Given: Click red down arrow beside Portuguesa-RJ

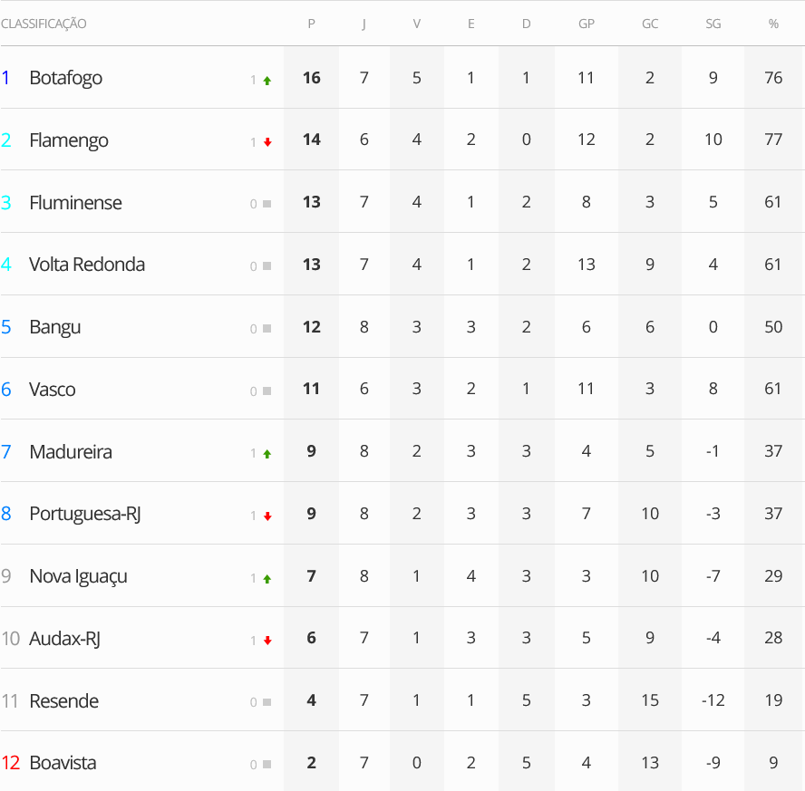Looking at the screenshot, I should 267,516.
